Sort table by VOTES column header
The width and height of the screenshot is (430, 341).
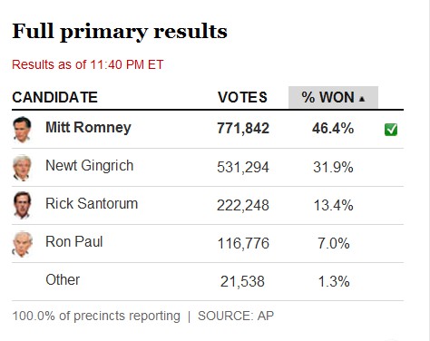[x=242, y=97]
